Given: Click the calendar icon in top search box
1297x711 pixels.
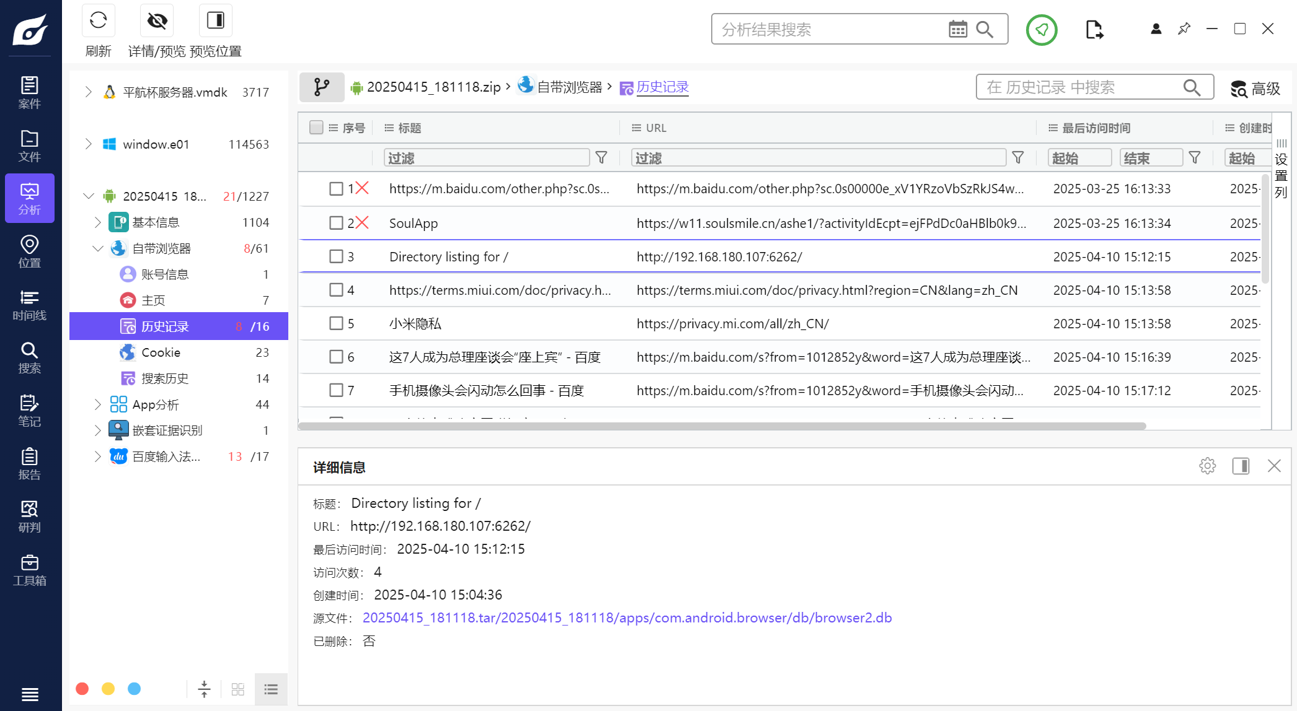Looking at the screenshot, I should coord(958,29).
